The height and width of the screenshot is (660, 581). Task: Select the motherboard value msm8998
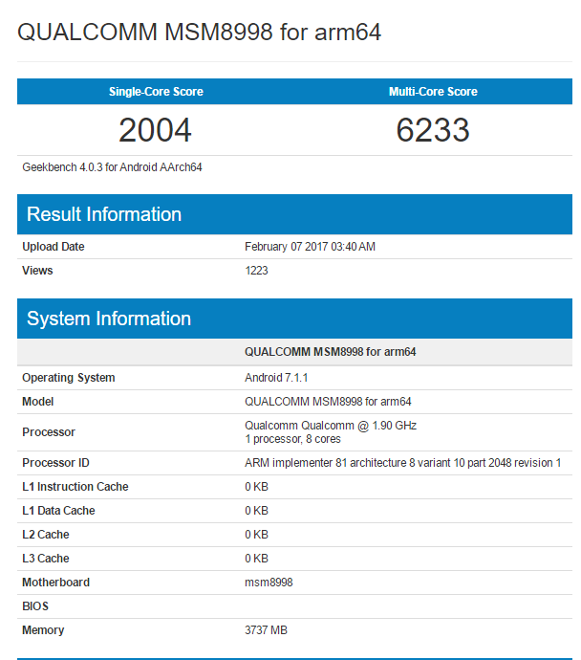pyautogui.click(x=269, y=583)
